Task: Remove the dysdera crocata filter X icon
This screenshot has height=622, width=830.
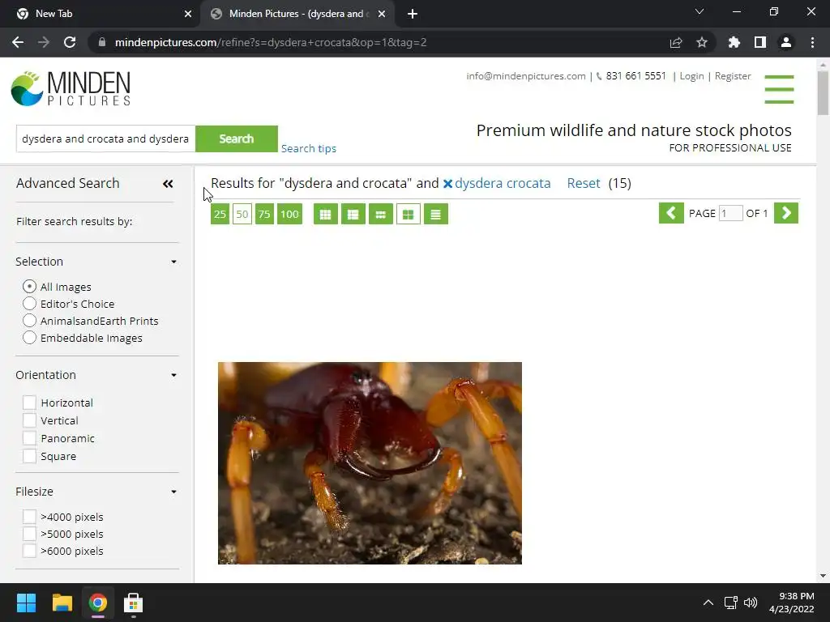Action: click(447, 184)
